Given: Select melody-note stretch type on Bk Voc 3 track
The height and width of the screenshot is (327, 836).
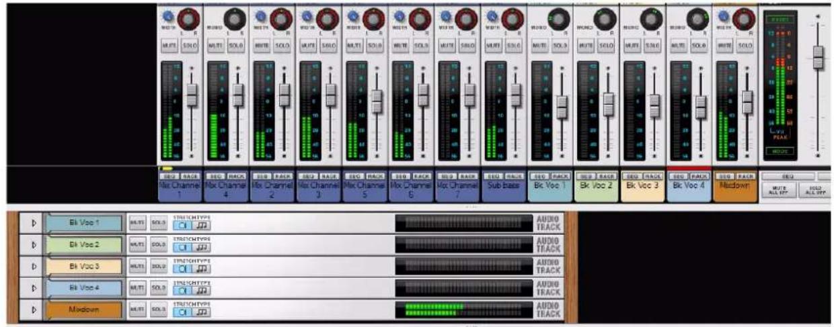Looking at the screenshot, I should pos(201,269).
